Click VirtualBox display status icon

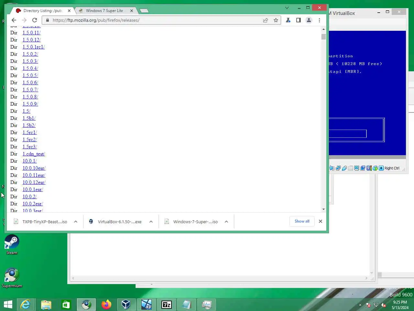pyautogui.click(x=356, y=168)
